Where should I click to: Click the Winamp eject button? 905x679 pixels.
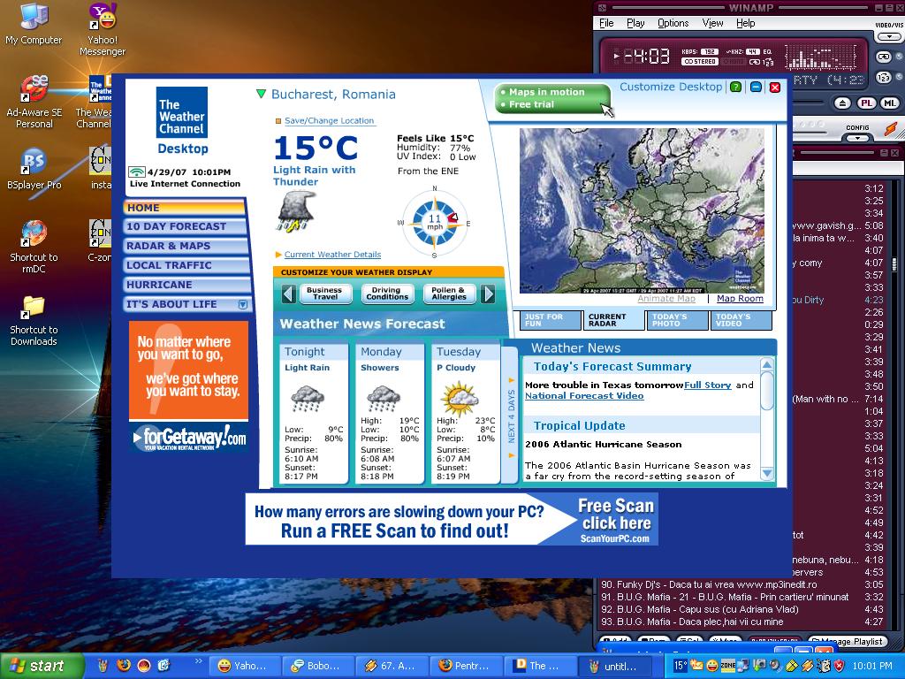tap(843, 103)
